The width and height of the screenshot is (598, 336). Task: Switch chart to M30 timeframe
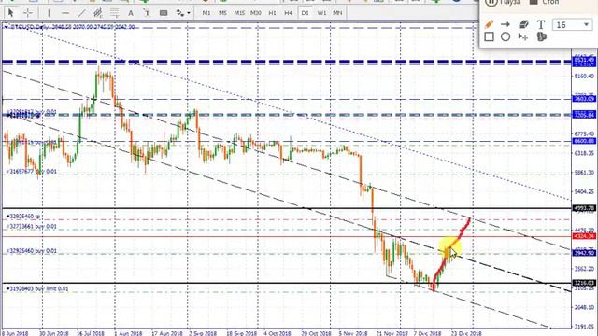click(255, 13)
